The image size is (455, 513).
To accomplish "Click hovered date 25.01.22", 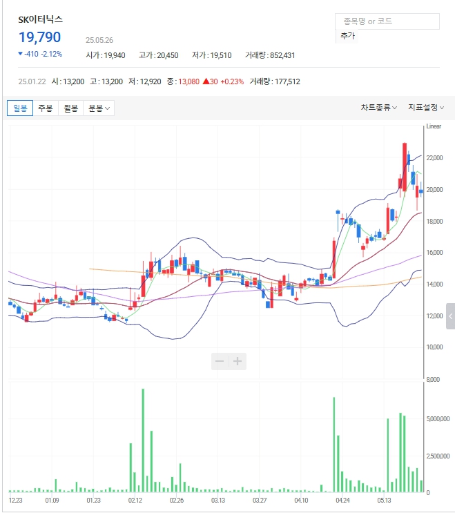I will coord(32,81).
